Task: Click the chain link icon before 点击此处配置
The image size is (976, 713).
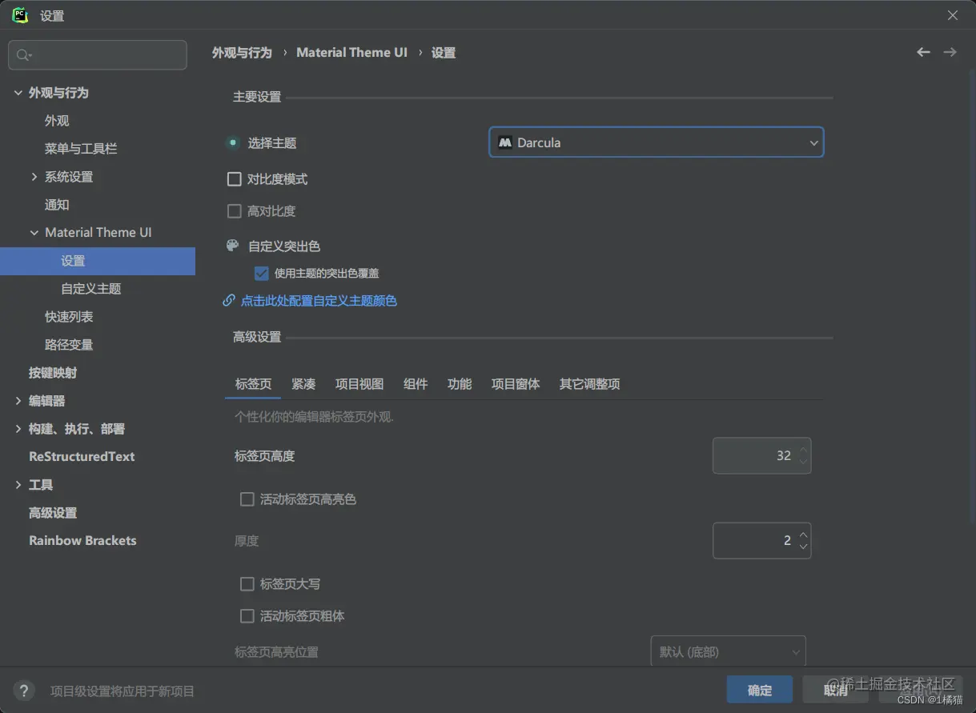Action: tap(229, 301)
